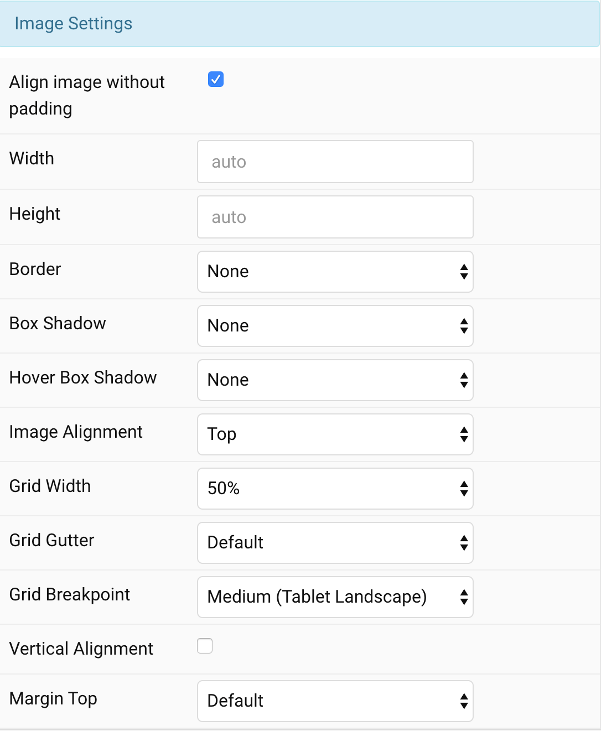This screenshot has height=731, width=601.
Task: Open the Grid Breakpoint dropdown
Action: [x=335, y=597]
